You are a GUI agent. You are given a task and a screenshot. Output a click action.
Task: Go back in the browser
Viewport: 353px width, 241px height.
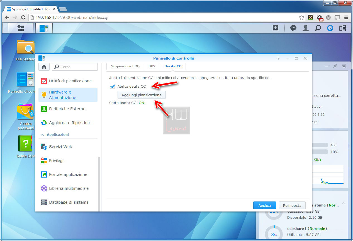7,17
